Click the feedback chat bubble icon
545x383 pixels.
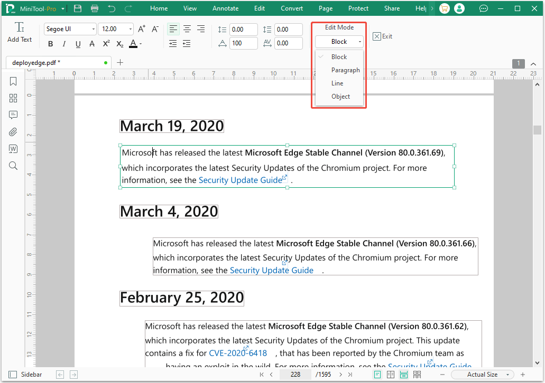pyautogui.click(x=484, y=8)
